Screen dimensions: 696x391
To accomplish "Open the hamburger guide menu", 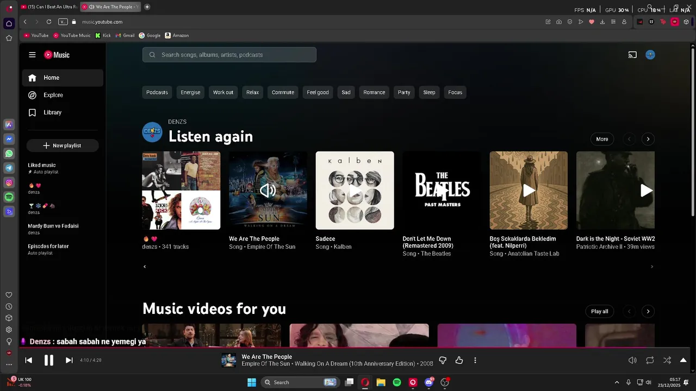I will tap(32, 55).
